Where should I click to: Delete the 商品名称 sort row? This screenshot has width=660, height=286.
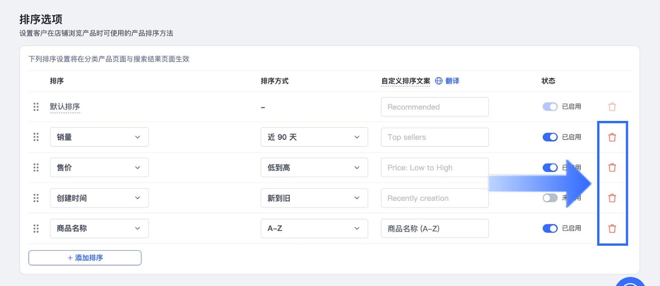point(612,228)
